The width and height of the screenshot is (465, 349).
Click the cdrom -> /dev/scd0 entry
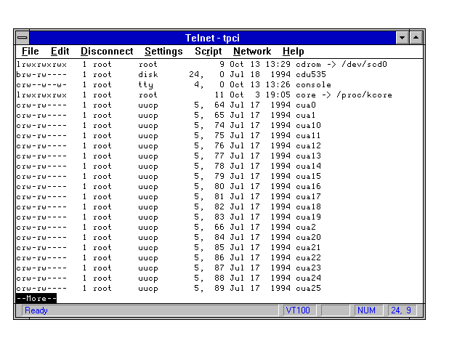[341, 64]
